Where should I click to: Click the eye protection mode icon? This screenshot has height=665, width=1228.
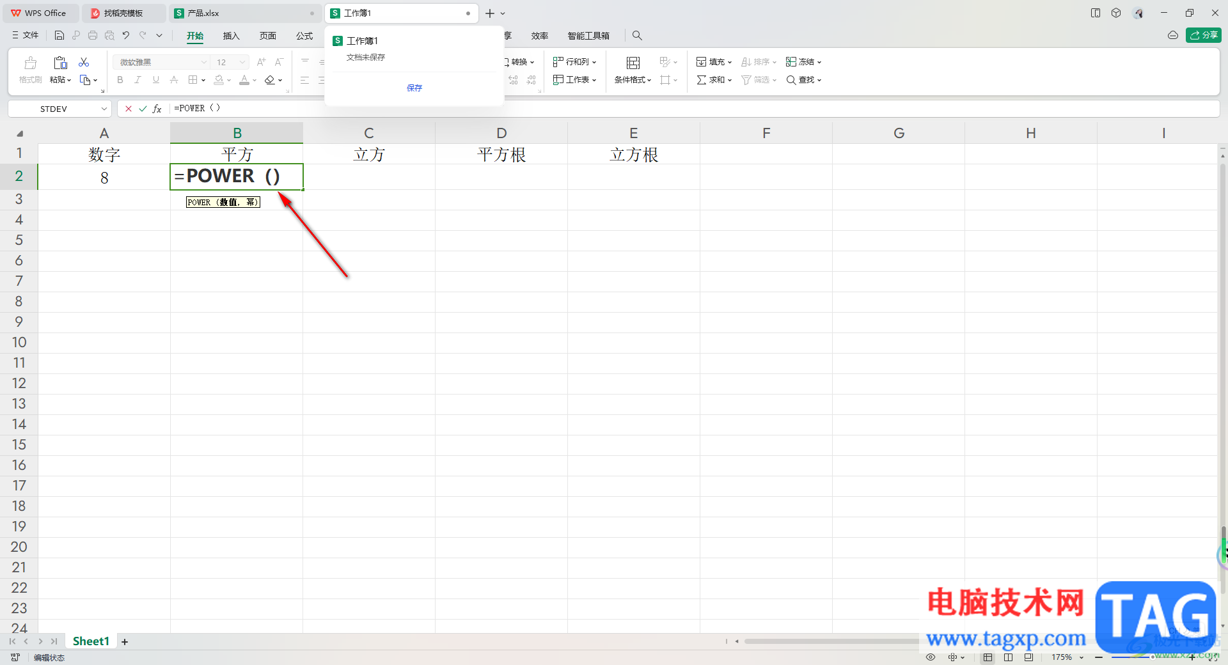[x=931, y=657]
